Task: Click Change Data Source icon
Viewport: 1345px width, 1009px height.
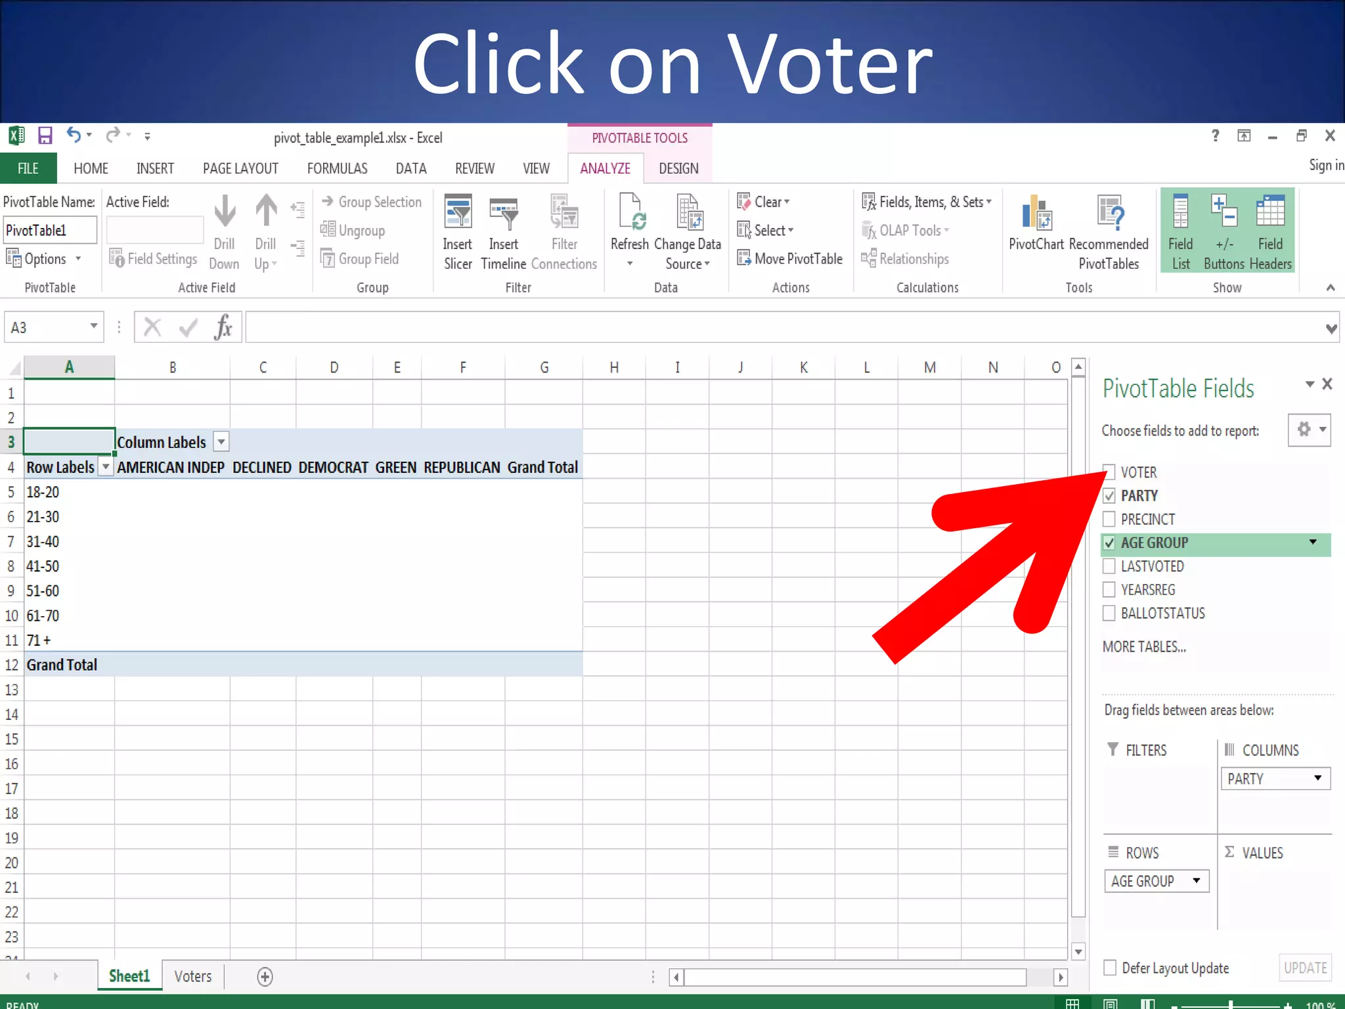Action: (x=689, y=212)
